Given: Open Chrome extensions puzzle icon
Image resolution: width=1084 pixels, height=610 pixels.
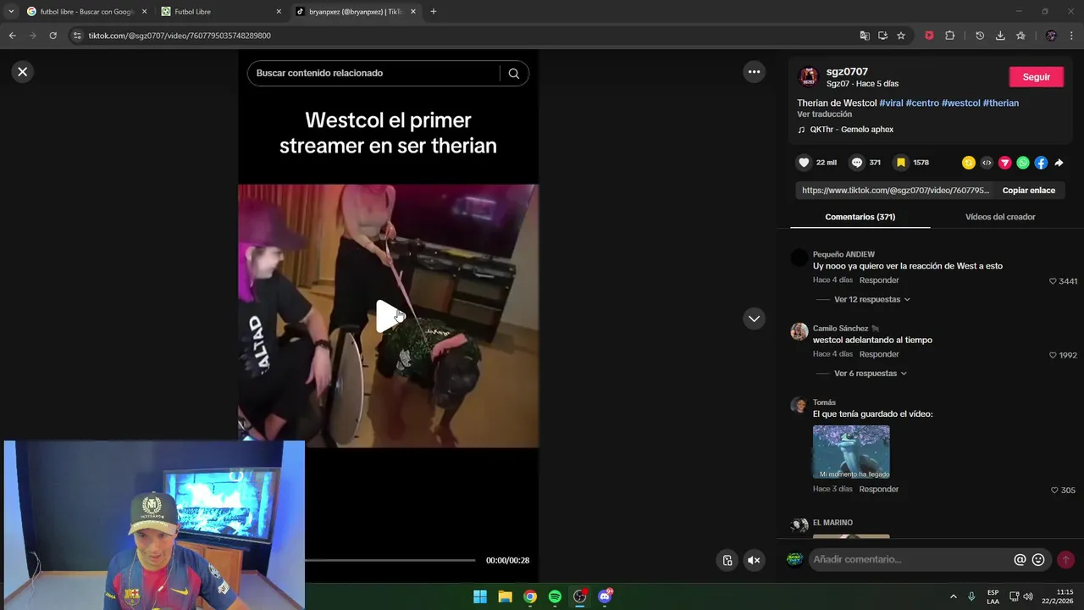Looking at the screenshot, I should tap(949, 36).
